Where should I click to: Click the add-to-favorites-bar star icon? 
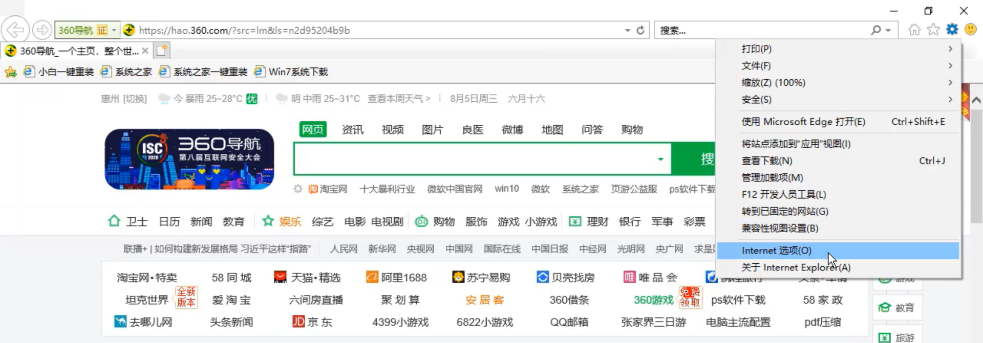[10, 72]
